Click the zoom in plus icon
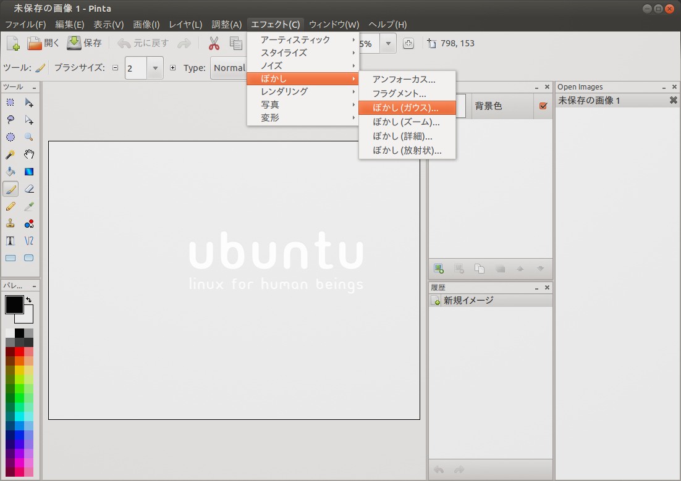The height and width of the screenshot is (481, 681). [408, 43]
